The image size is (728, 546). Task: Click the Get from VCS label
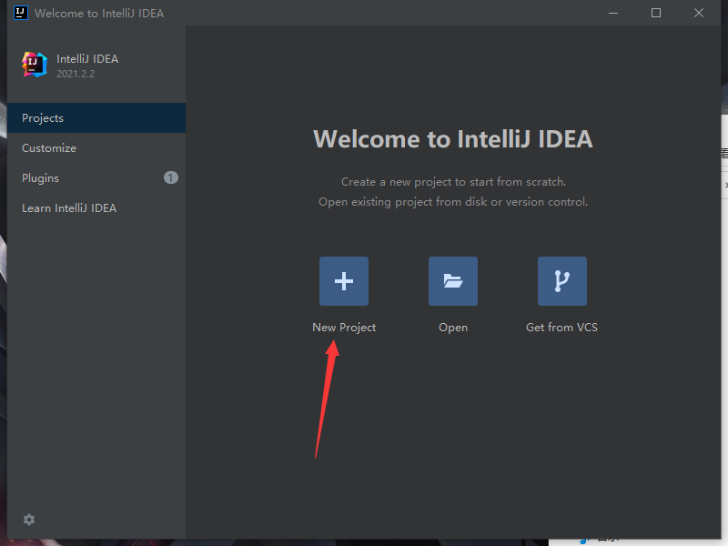561,328
